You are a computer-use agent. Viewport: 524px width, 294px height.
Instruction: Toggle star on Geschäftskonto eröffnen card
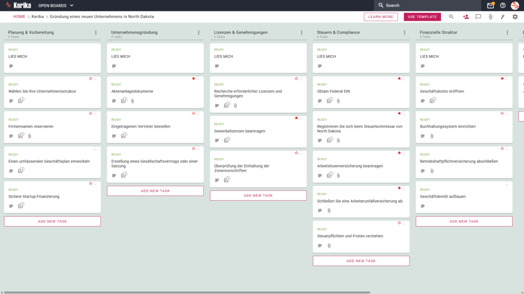pyautogui.click(x=503, y=78)
